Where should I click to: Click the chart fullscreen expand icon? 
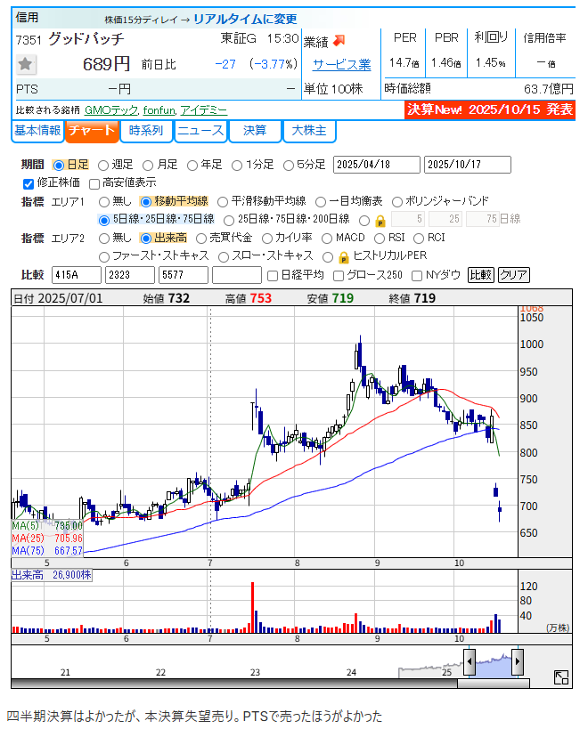coord(561,677)
